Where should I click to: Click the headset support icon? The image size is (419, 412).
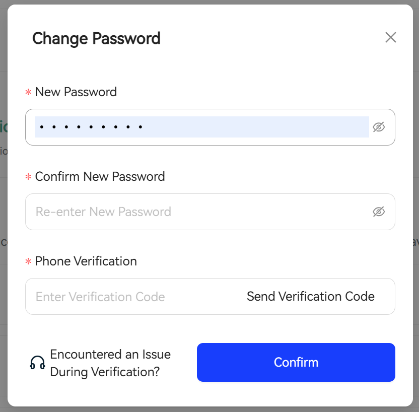(x=37, y=363)
